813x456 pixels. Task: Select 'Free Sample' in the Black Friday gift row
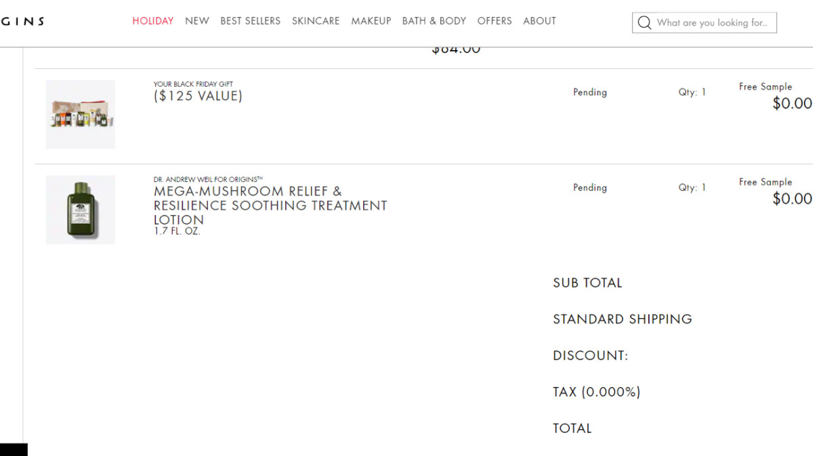766,87
